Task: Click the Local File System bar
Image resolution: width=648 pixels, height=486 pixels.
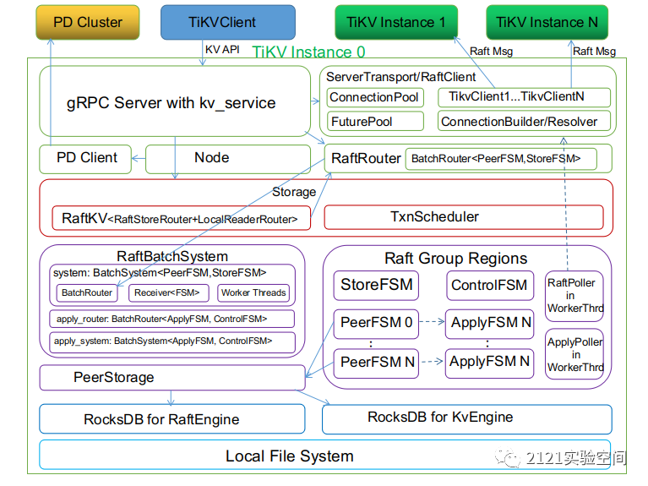Action: pyautogui.click(x=290, y=456)
